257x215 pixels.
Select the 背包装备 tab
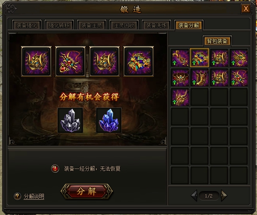pos(217,41)
